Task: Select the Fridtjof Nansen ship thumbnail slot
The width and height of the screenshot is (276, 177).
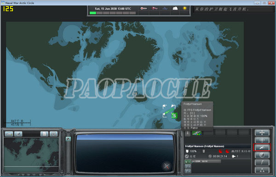Action: [197, 133]
